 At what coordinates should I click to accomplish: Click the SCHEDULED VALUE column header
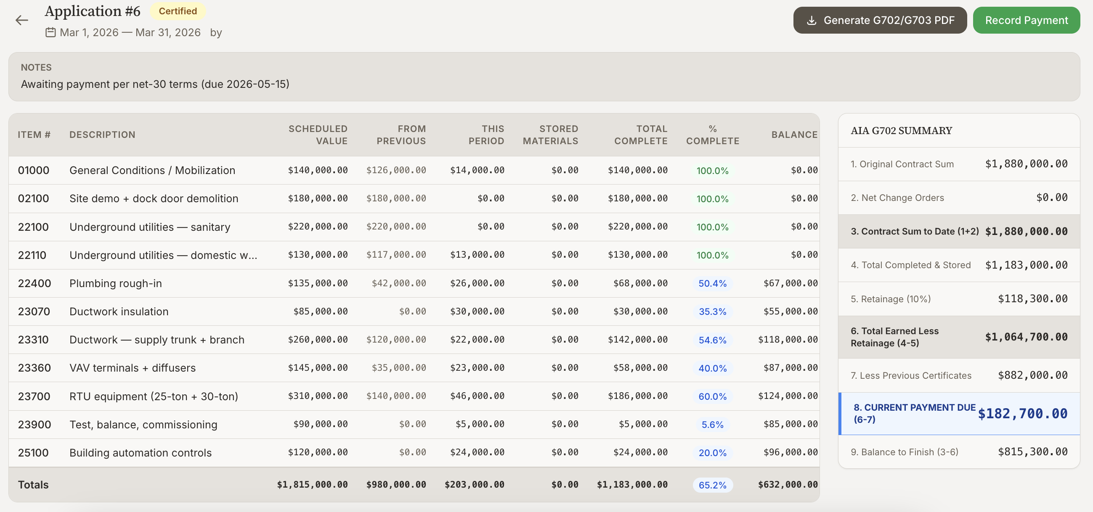tap(318, 135)
